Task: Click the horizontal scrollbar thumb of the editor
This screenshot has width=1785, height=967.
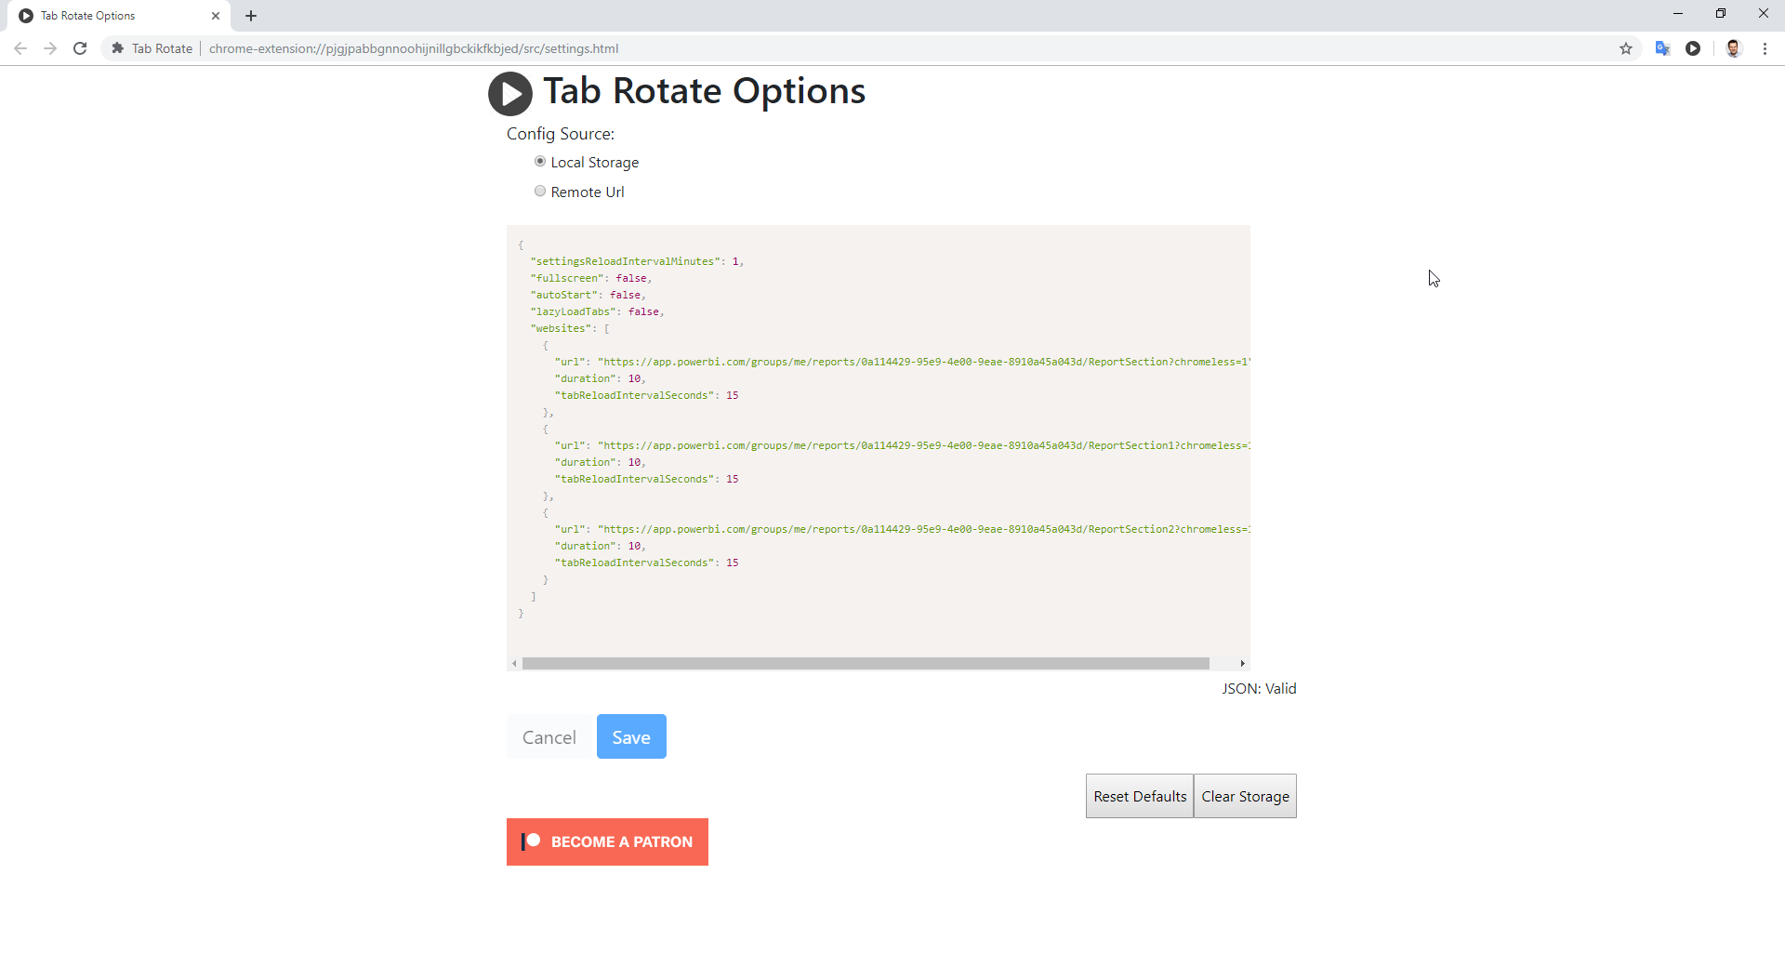Action: tap(866, 664)
